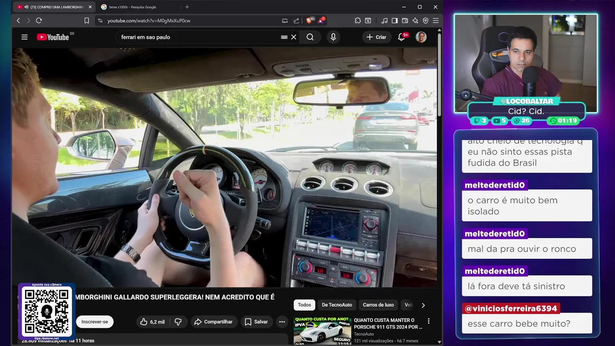Mute the YouTube tab via speaker icon

[x=26, y=7]
